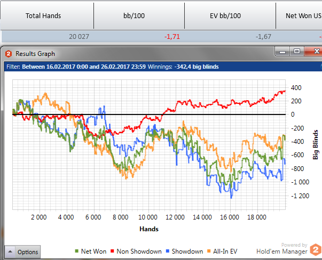Minimize the Results Graph window
This screenshot has height=260, width=322.
[282, 52]
